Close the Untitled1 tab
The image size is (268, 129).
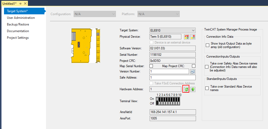click(25, 4)
